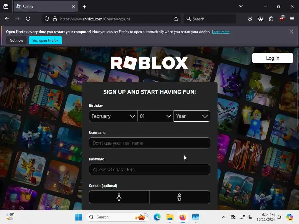Switch to Firefox in the taskbar
The image size is (299, 224).
[183, 217]
